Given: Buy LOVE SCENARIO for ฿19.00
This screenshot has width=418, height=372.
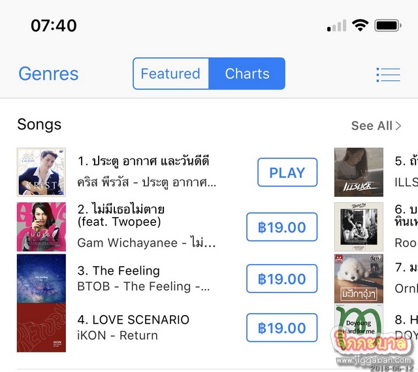Looking at the screenshot, I should tap(281, 328).
